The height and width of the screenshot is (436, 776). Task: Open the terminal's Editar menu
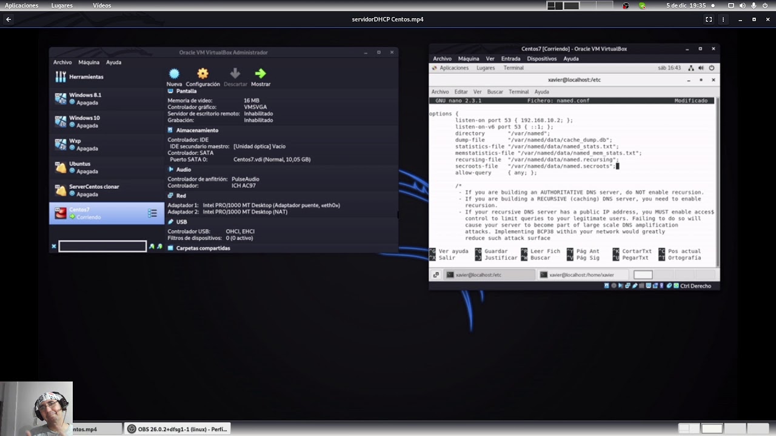pos(461,92)
